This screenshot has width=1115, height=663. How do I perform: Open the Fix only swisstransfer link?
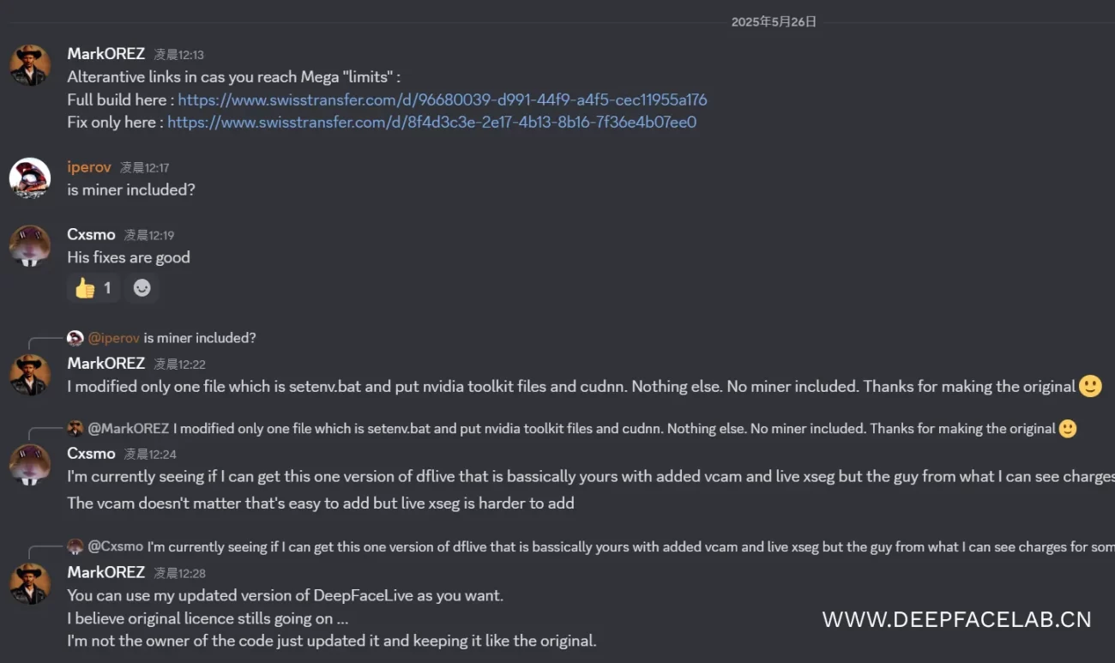click(431, 122)
